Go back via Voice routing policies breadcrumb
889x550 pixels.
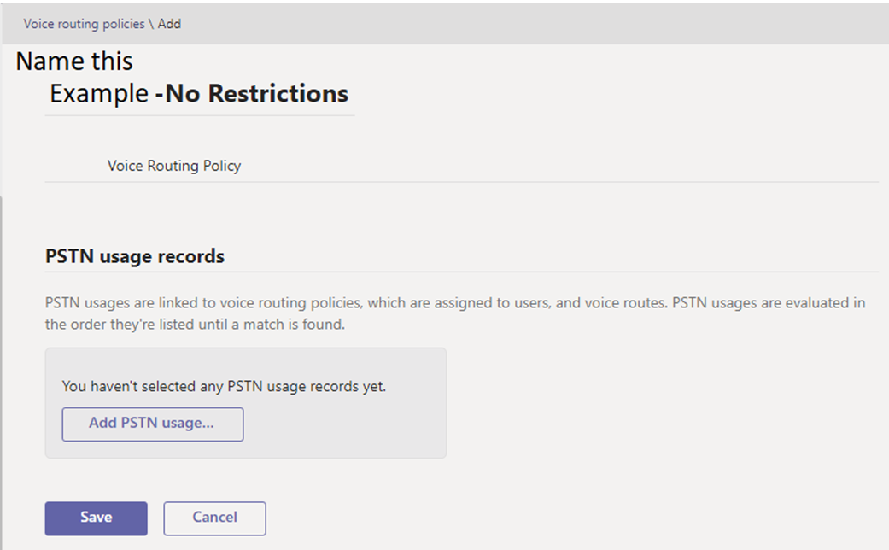pyautogui.click(x=84, y=24)
